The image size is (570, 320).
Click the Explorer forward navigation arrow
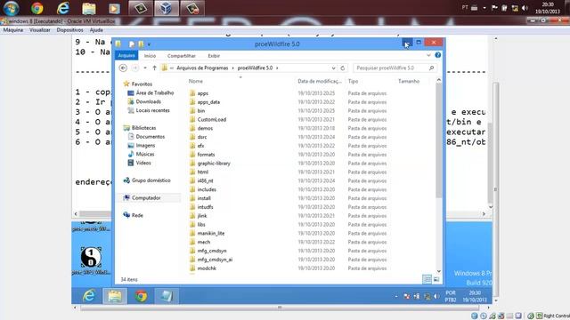134,68
